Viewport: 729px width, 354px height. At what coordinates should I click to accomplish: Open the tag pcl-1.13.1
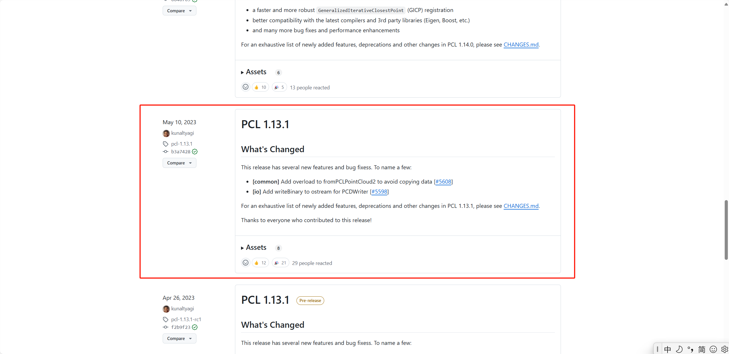click(x=182, y=144)
